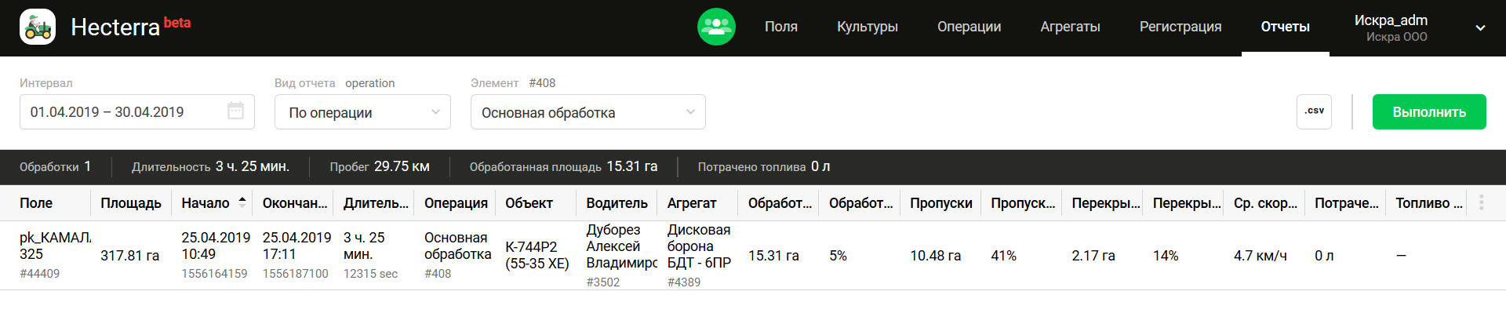The image size is (1506, 335).
Task: Click the date interval input field
Action: click(125, 112)
